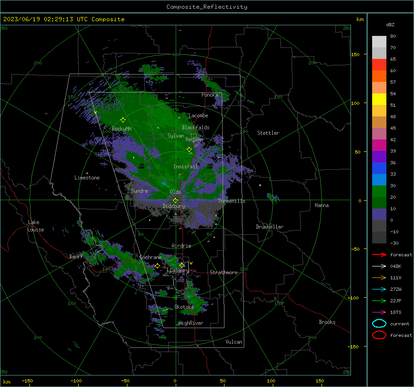Click the orange 111V arrow in the legend
414x387 pixels.
point(379,277)
